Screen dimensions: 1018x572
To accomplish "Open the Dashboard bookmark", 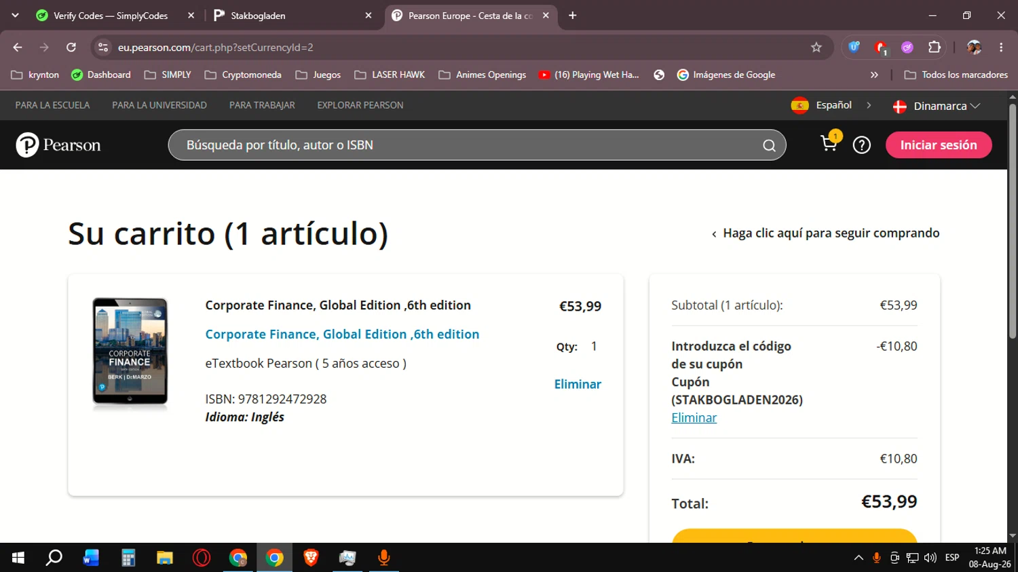I will coord(101,75).
